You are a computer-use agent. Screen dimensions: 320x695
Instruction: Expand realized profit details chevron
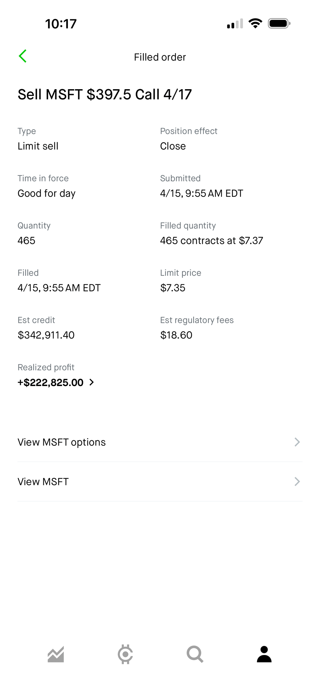(92, 382)
